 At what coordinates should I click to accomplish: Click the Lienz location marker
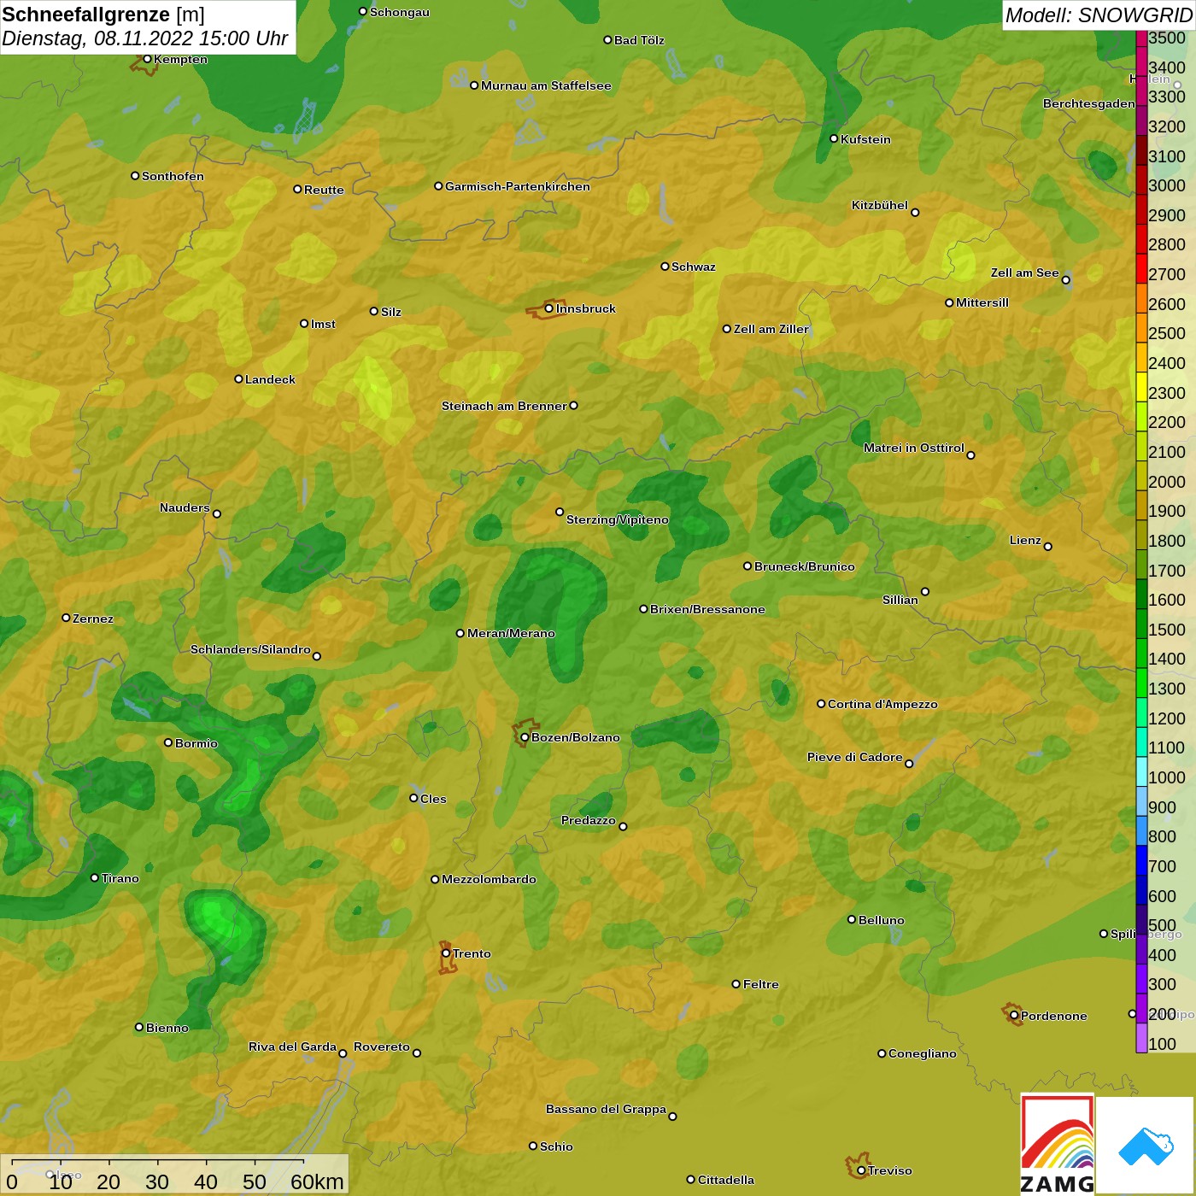[x=1048, y=547]
